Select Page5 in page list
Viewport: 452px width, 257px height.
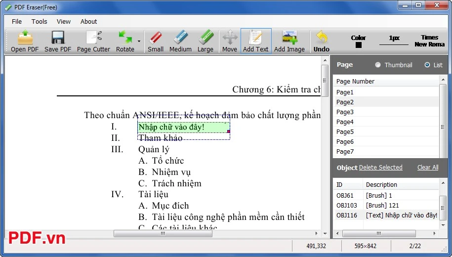(386, 131)
